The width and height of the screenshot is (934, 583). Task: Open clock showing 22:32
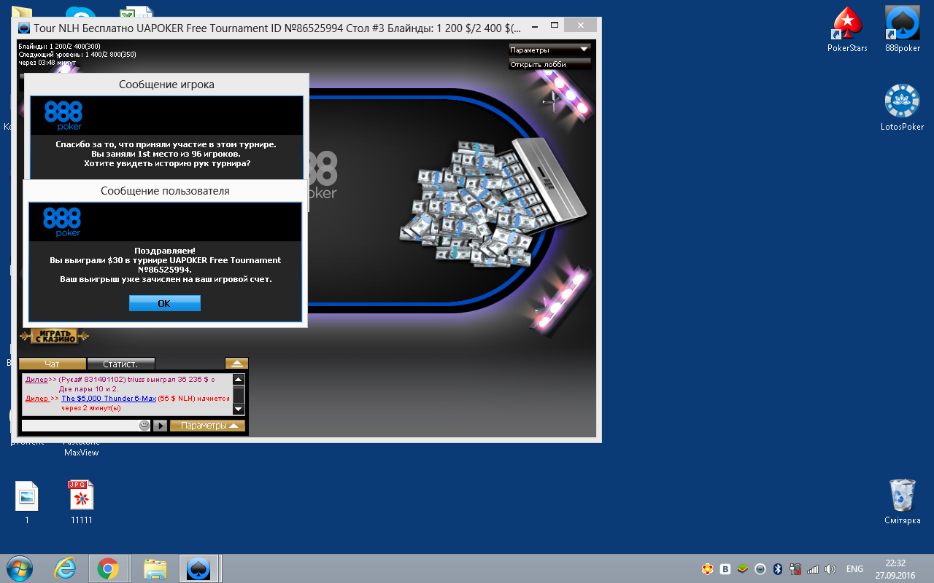pyautogui.click(x=895, y=568)
